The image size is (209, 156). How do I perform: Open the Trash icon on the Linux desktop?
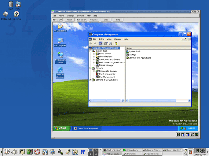pos(10,5)
